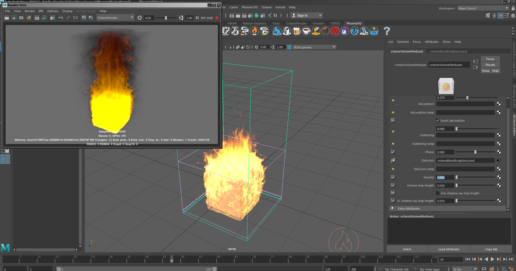516x271 pixels.
Task: Click the Hide button
Action: (495, 71)
